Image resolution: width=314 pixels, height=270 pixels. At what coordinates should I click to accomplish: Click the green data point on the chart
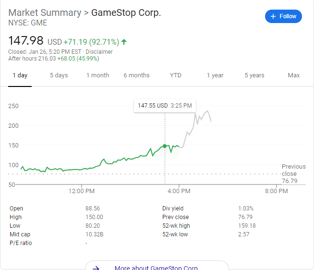point(165,146)
